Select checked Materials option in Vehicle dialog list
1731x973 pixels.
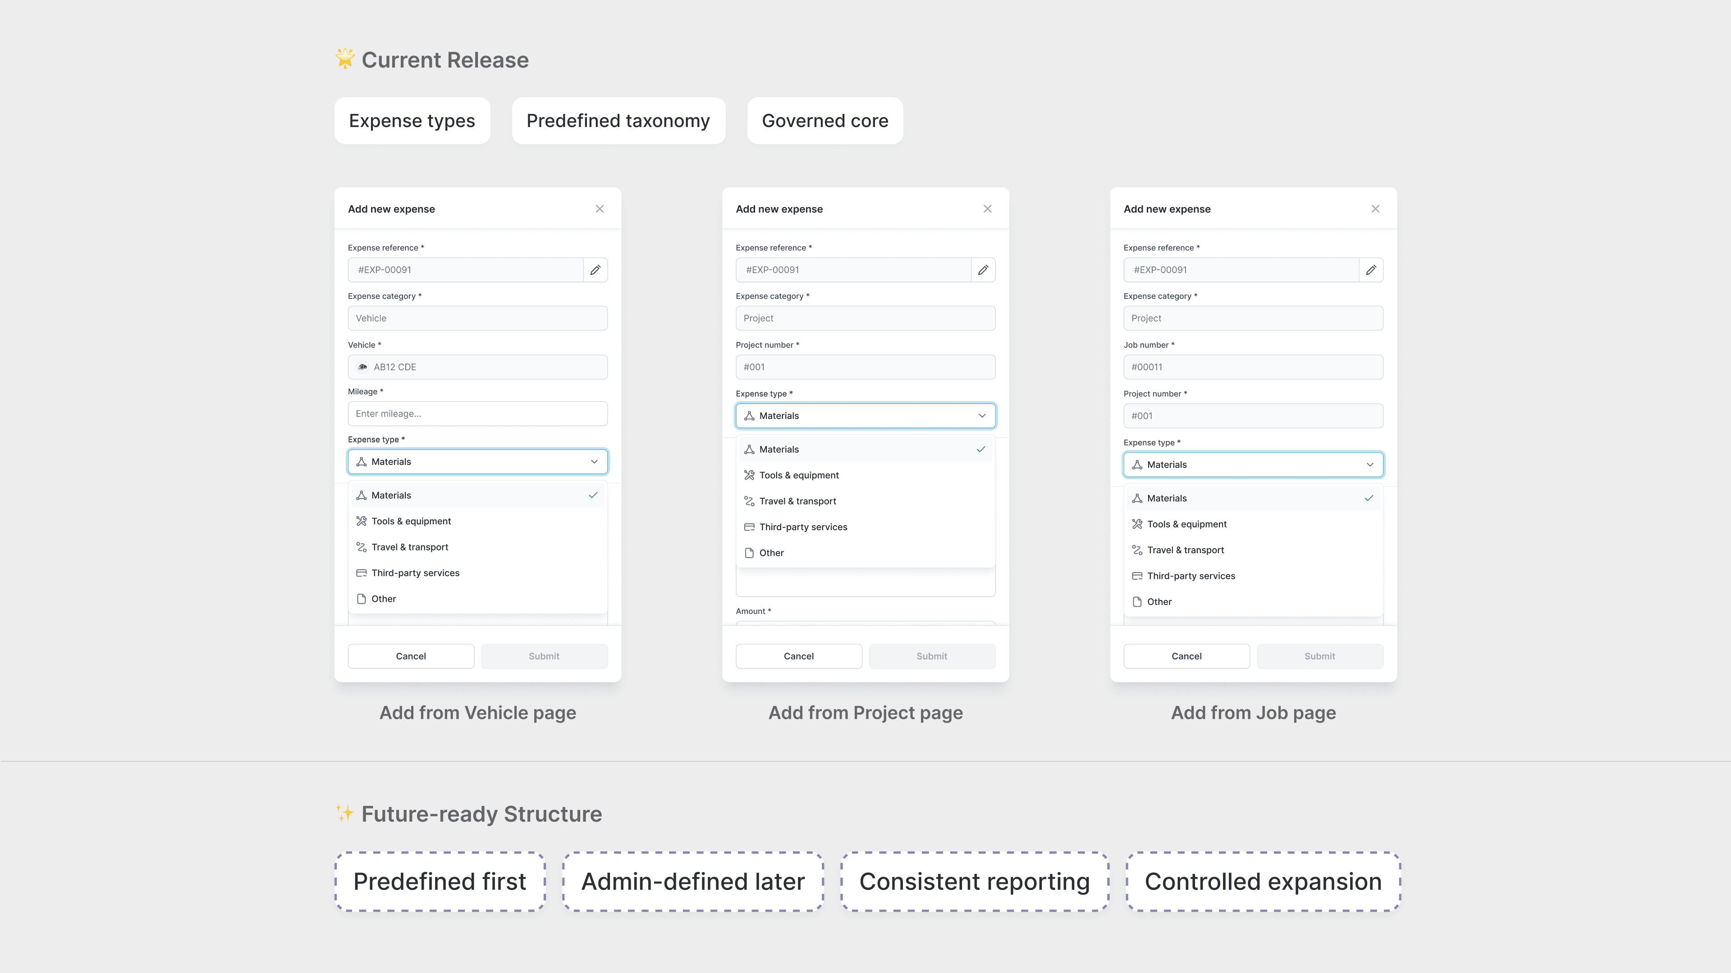coord(477,496)
